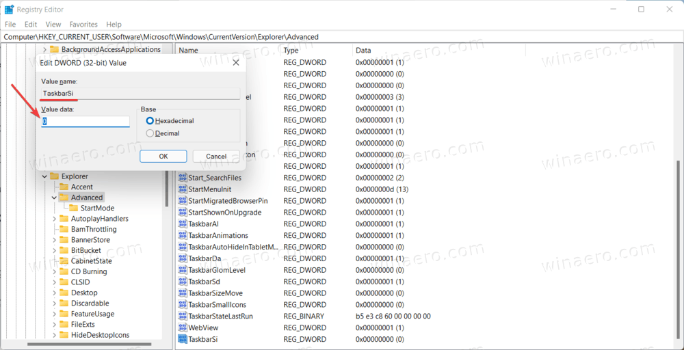
Task: Select the FileExts key in tree
Action: tap(83, 324)
